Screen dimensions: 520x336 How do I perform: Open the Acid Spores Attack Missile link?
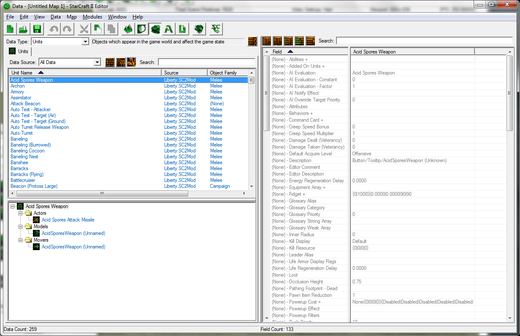(68, 220)
